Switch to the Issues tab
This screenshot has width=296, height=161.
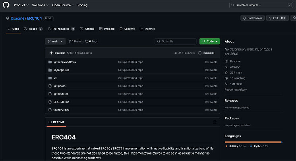pos(33,29)
